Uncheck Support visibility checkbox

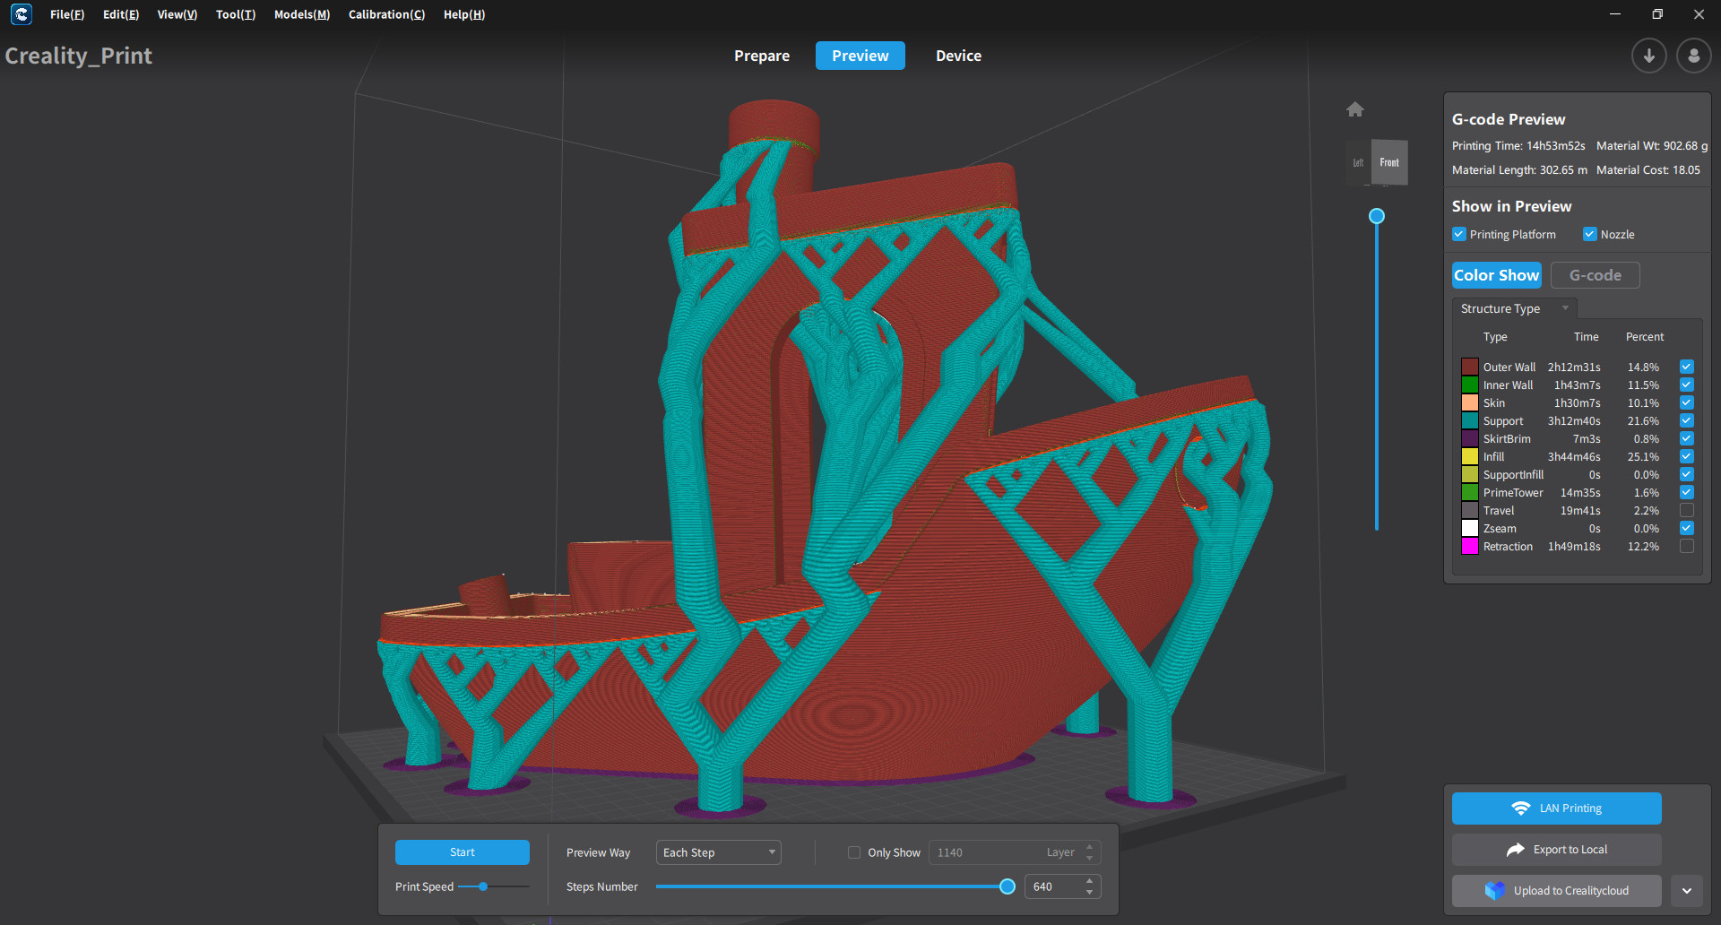coord(1686,420)
